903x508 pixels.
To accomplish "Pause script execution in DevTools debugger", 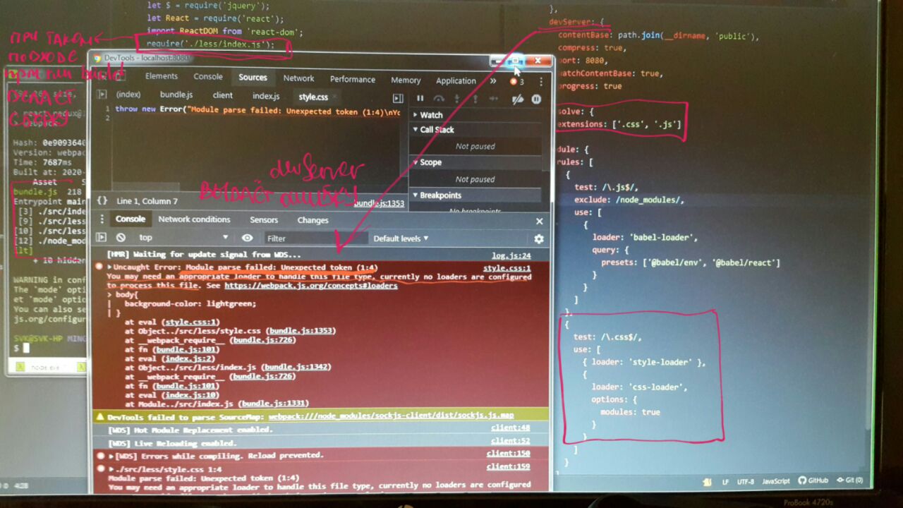I will (420, 99).
